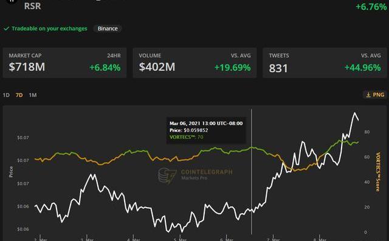Open the Market Cap $718M card
Screen dimensions: 389x241
pos(64,63)
